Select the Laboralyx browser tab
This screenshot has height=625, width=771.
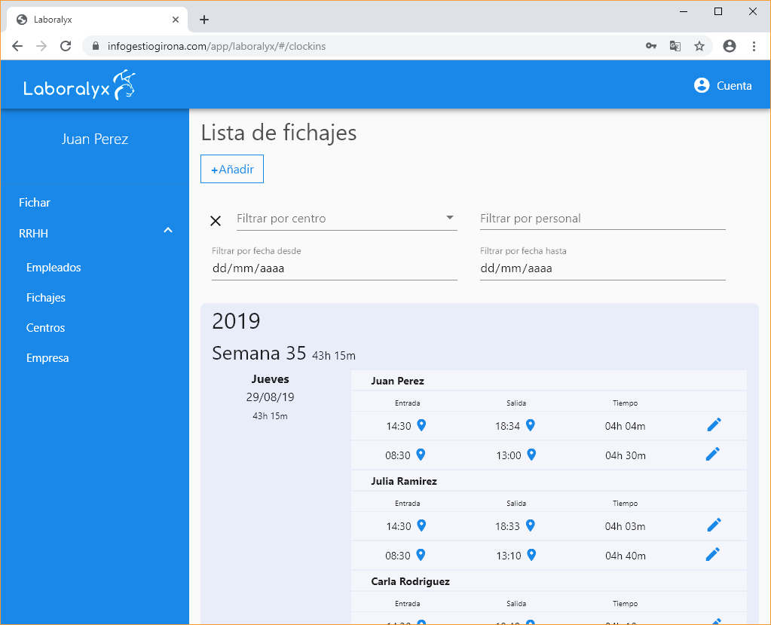tap(97, 20)
